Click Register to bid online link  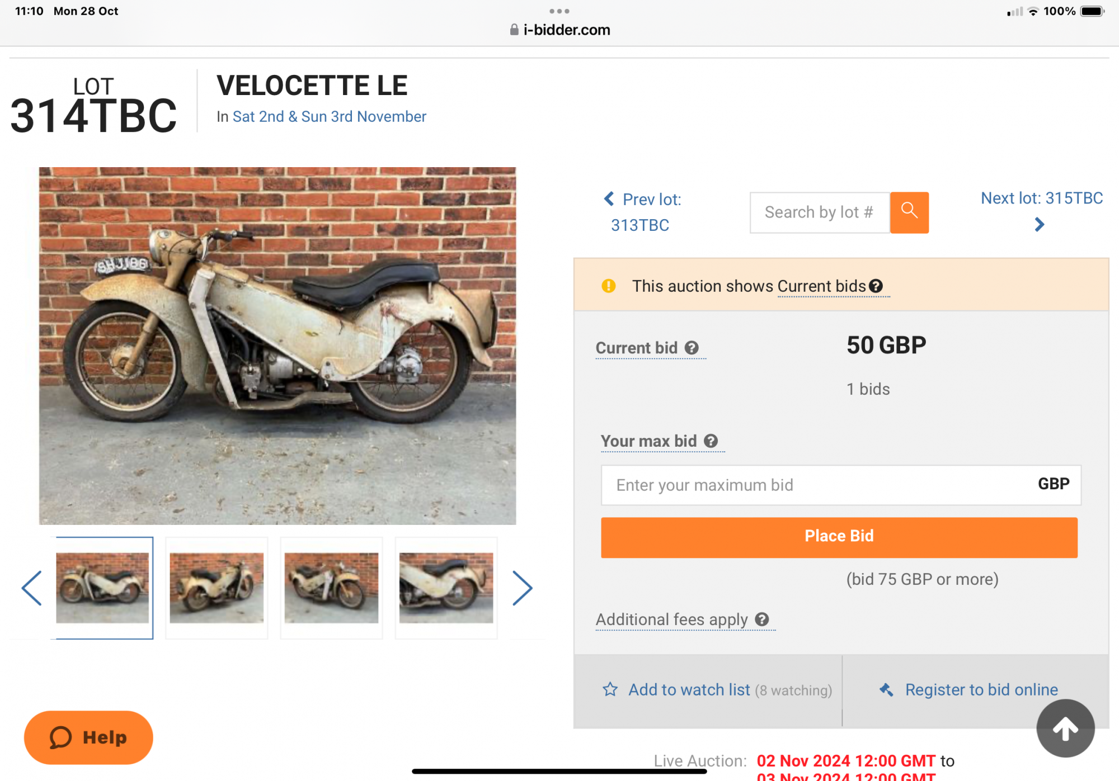(x=981, y=690)
